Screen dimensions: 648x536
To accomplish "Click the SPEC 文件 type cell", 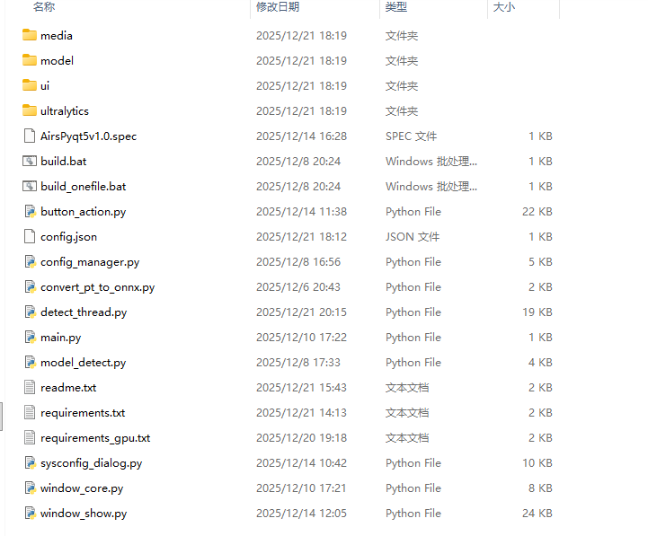I will (412, 136).
